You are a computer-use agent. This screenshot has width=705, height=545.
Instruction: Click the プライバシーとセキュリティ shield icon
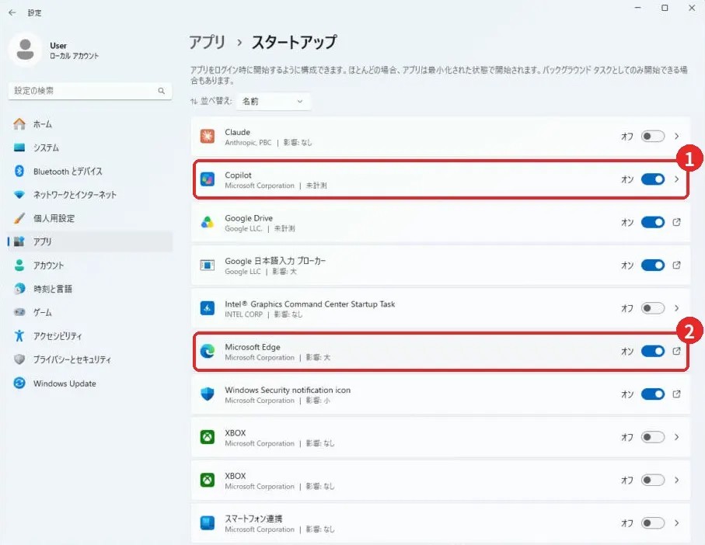19,359
